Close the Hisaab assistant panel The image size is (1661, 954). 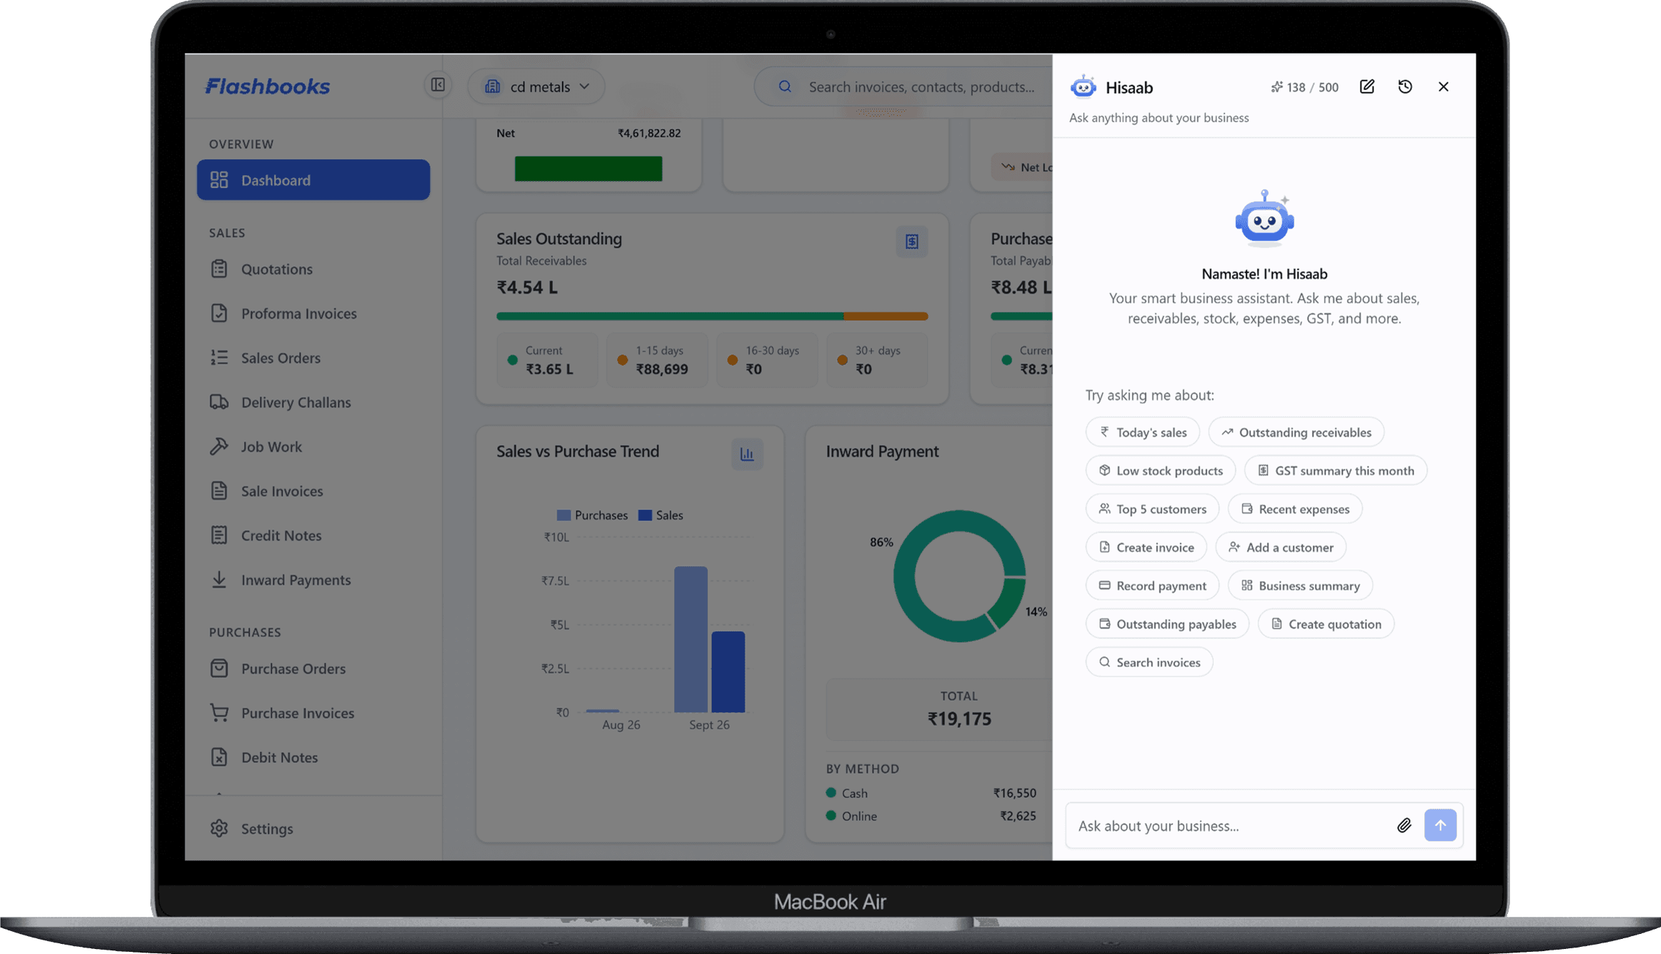coord(1444,87)
